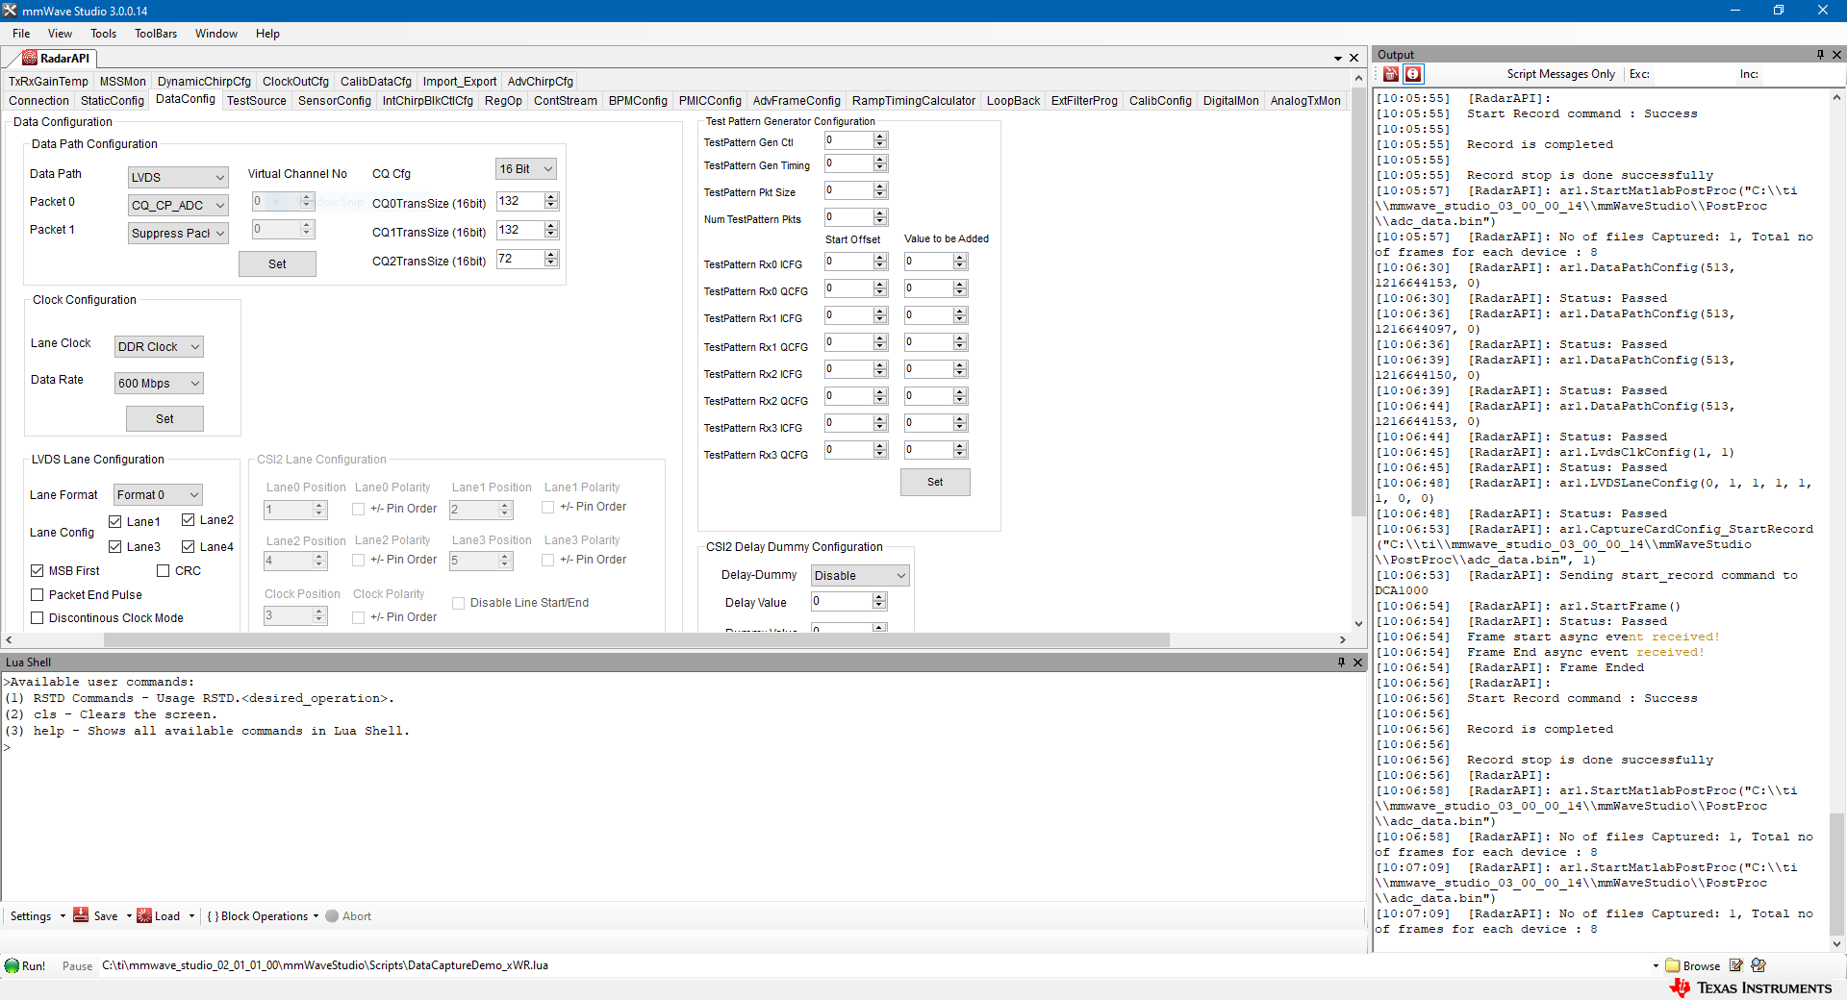Click the Abort icon in Lua Shell toolbar
This screenshot has width=1847, height=1000.
click(x=332, y=915)
